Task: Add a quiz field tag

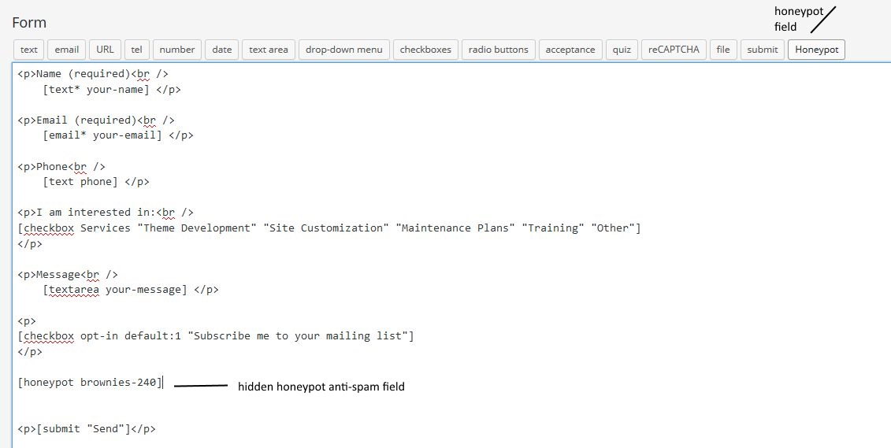Action: (622, 50)
